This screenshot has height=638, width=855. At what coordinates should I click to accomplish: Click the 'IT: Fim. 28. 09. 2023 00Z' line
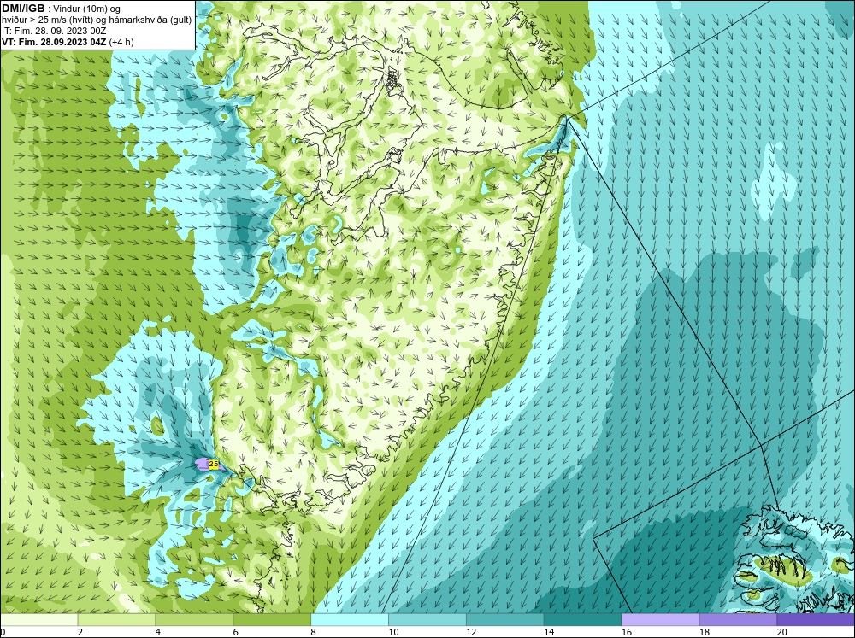point(56,31)
